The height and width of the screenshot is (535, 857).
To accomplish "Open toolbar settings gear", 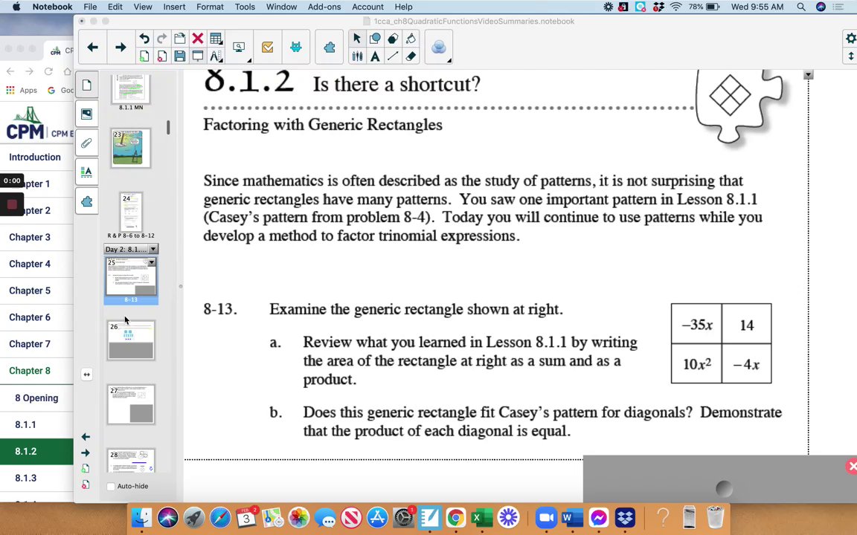I will point(851,38).
